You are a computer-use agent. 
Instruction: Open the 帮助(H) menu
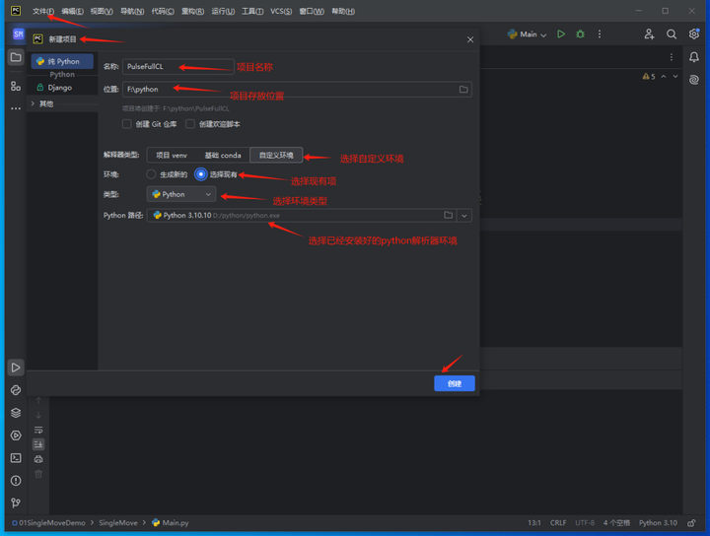(x=343, y=11)
